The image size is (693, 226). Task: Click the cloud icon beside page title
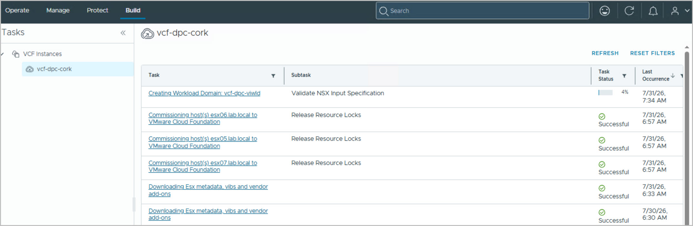click(x=148, y=33)
